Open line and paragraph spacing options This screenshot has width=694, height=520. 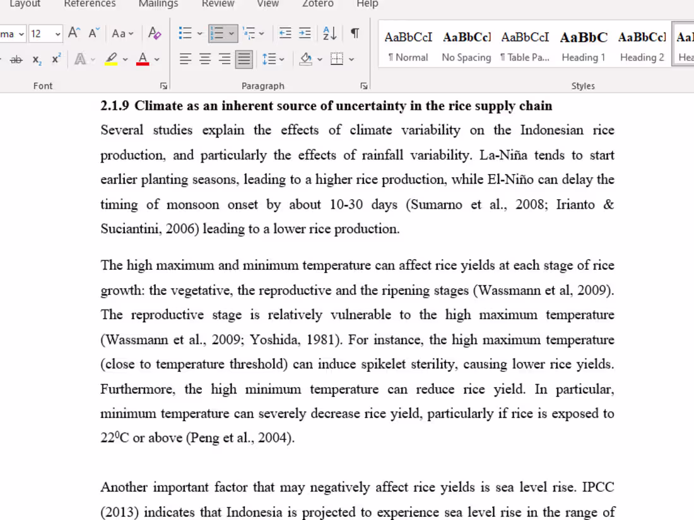click(273, 59)
